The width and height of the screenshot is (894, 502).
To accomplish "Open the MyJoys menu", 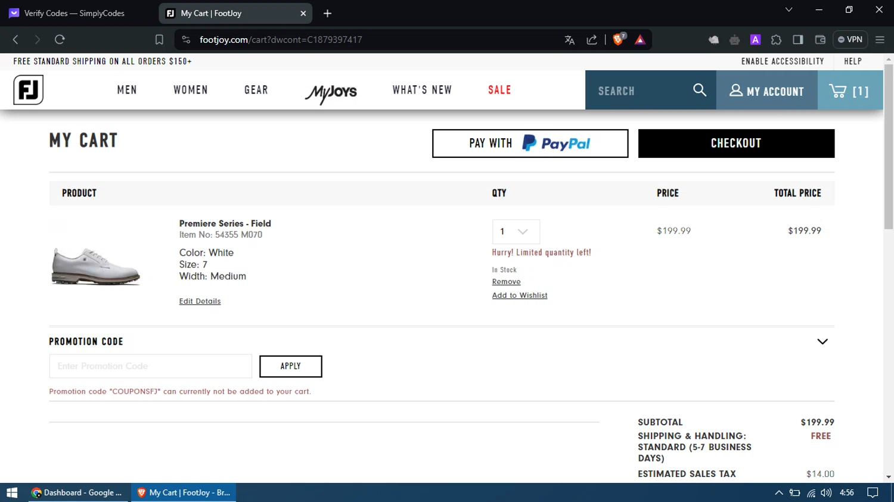I will 331,93.
